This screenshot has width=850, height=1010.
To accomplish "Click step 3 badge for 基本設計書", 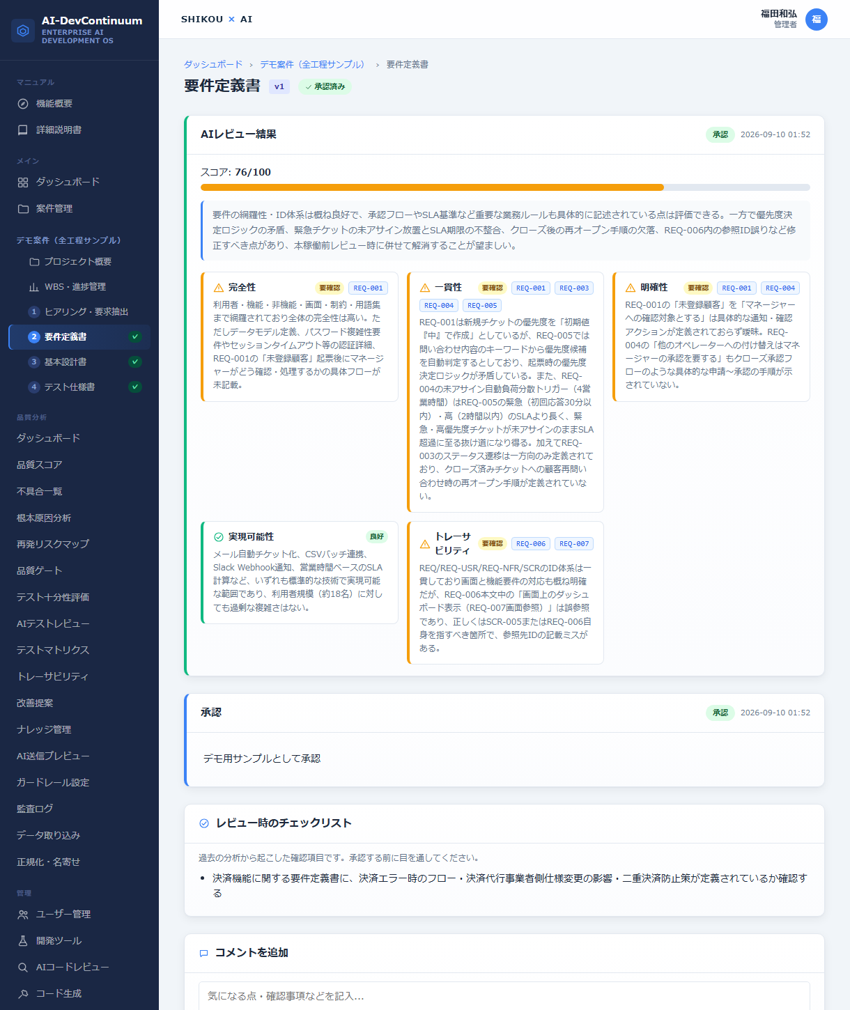I will (x=33, y=362).
